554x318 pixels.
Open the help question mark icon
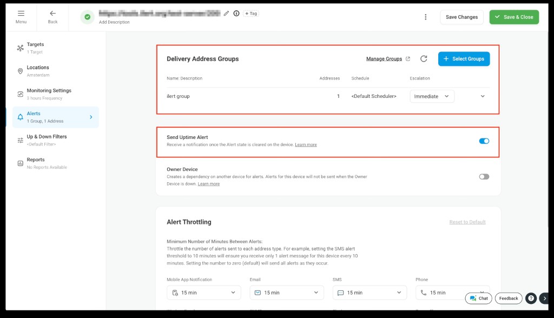click(531, 298)
